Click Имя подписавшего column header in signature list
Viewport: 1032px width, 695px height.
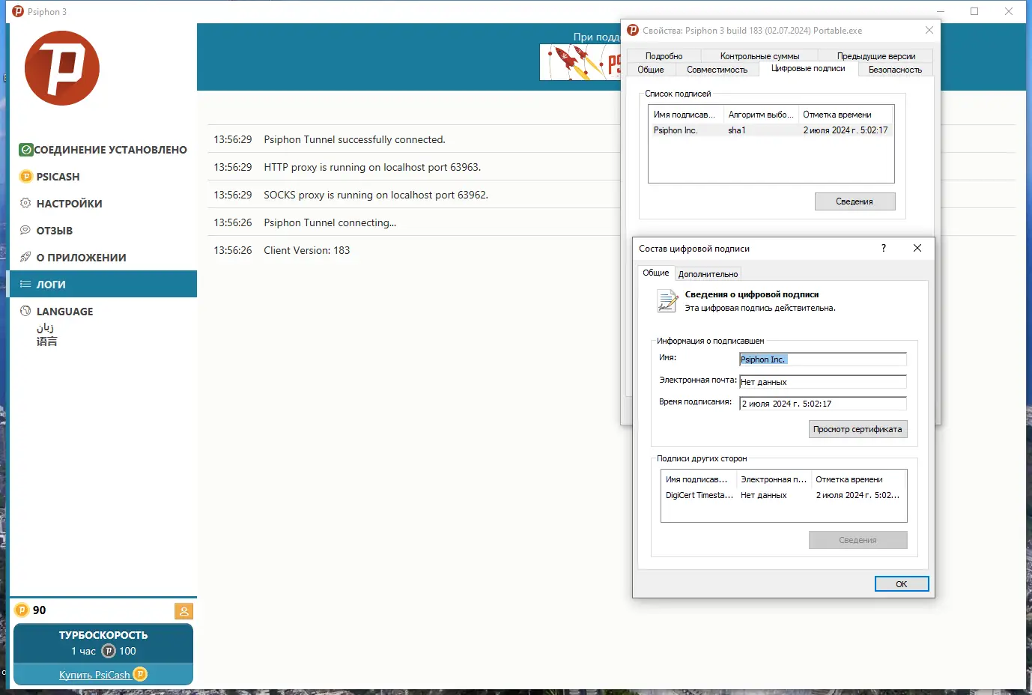point(686,115)
